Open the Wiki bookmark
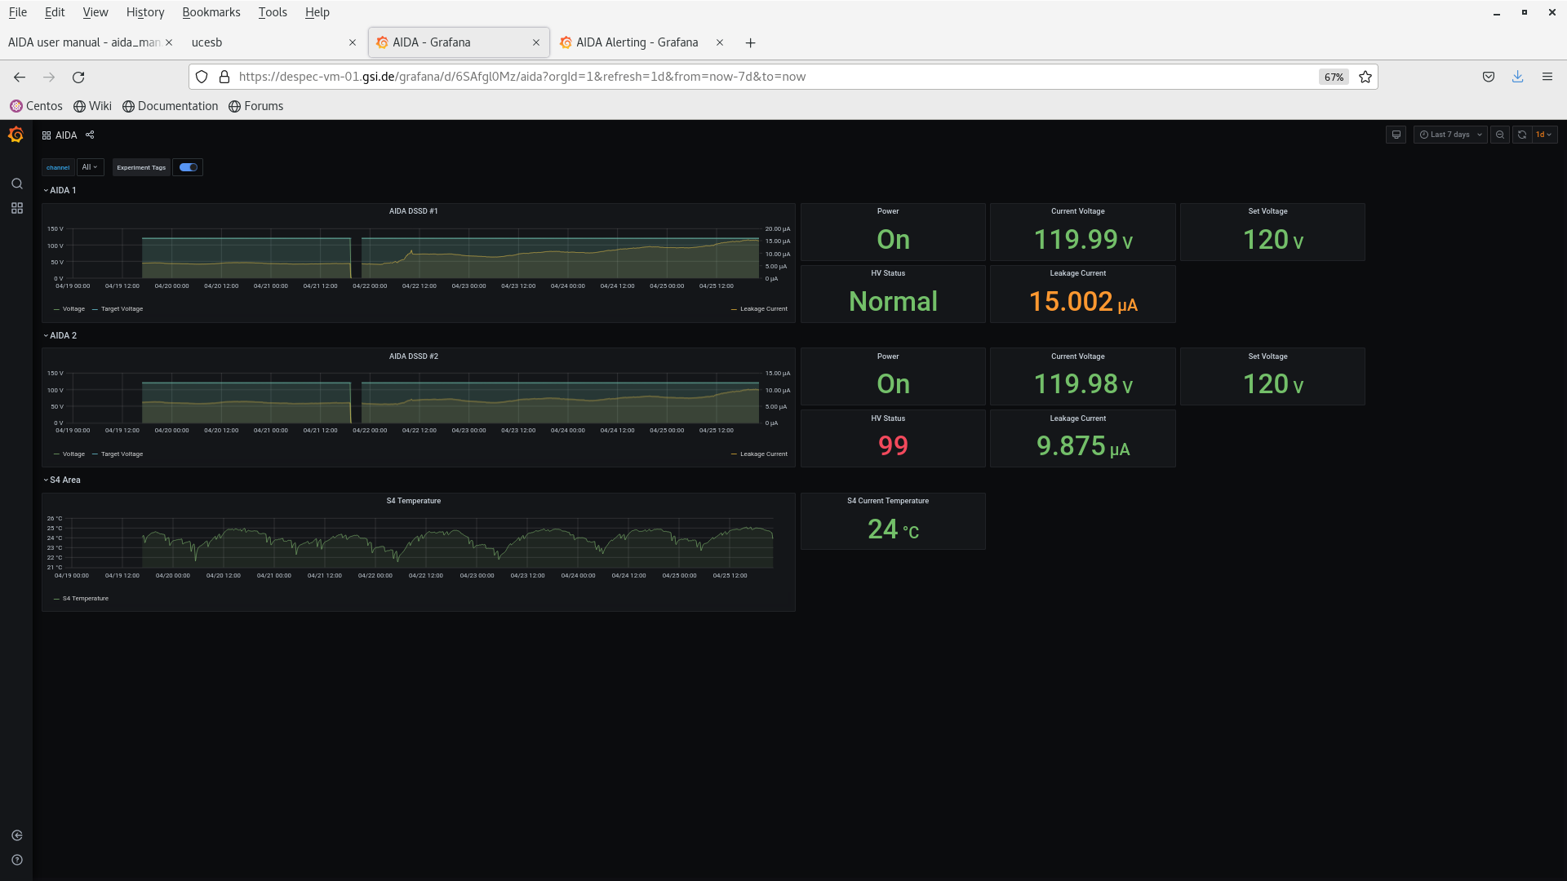 92,106
